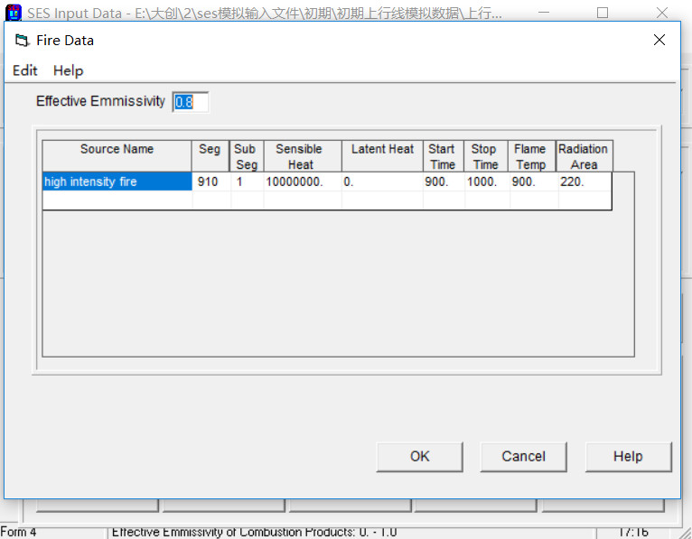Click the Source Name column header

click(x=117, y=156)
